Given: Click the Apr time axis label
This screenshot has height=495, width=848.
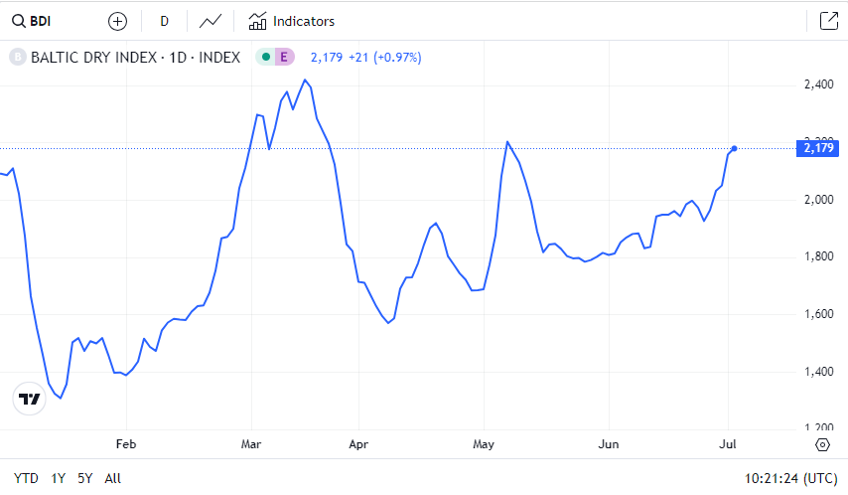Looking at the screenshot, I should point(358,444).
